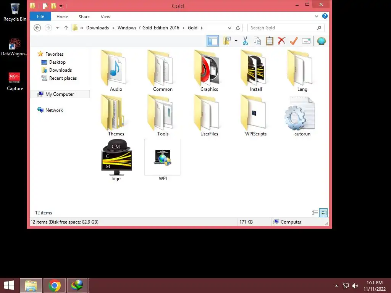Select the Audio folder
This screenshot has width=391, height=293.
116,71
